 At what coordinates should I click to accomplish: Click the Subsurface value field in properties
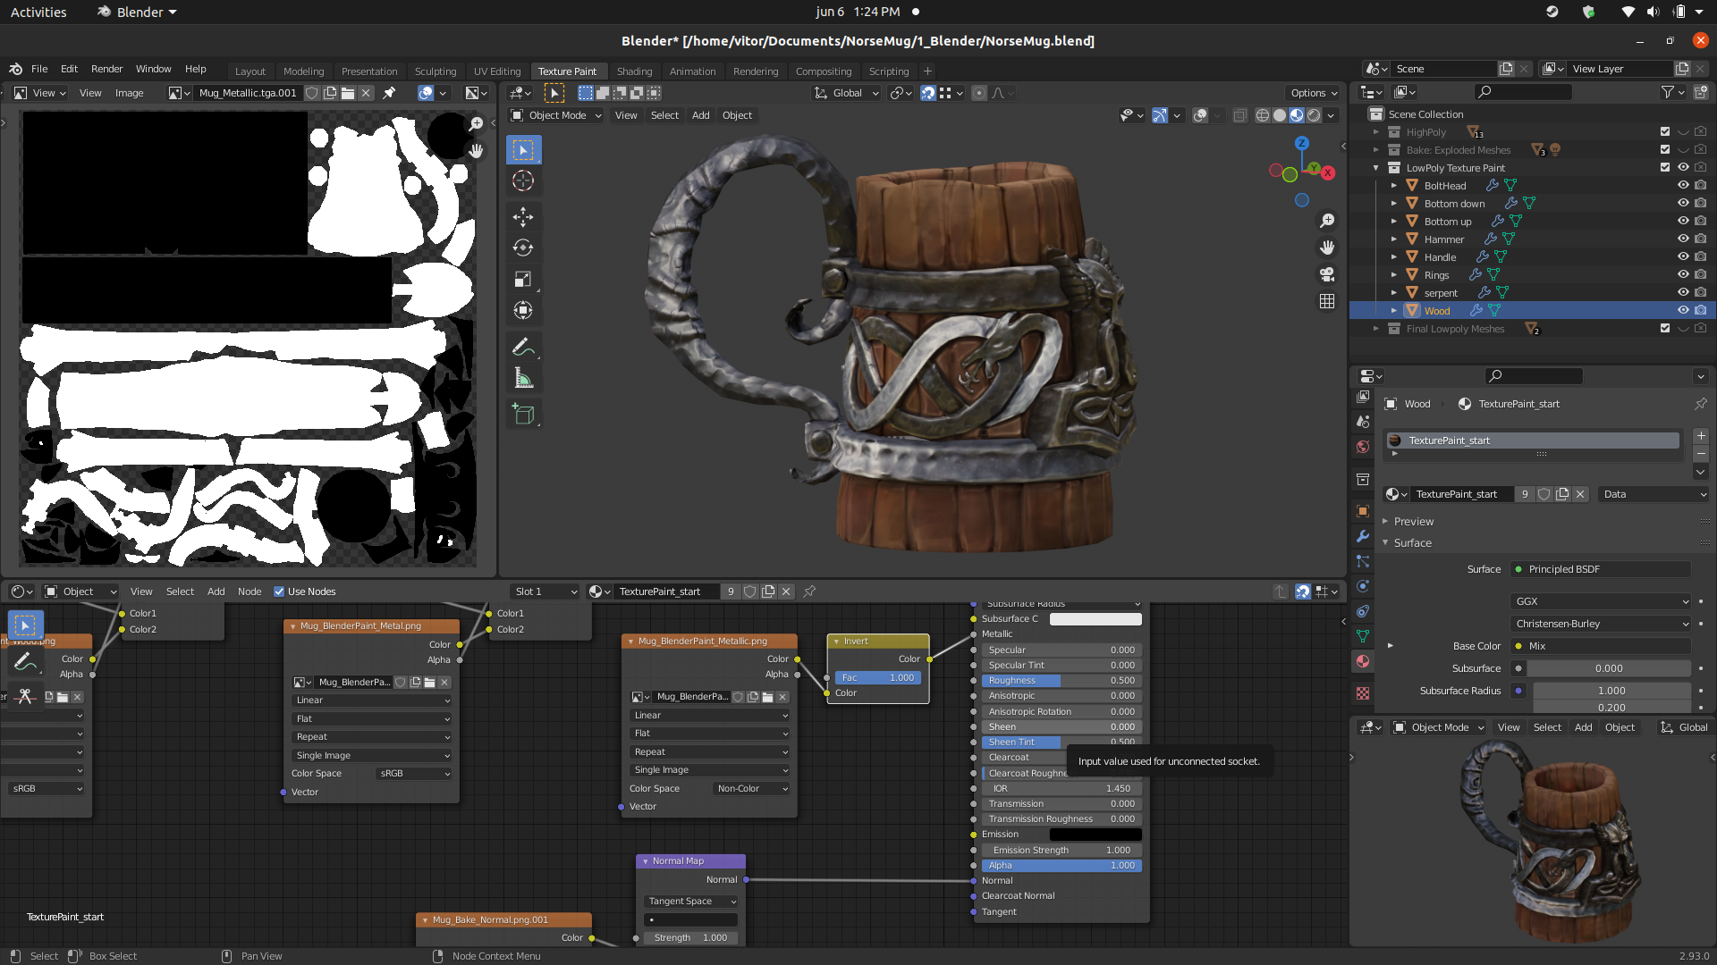[x=1608, y=668]
